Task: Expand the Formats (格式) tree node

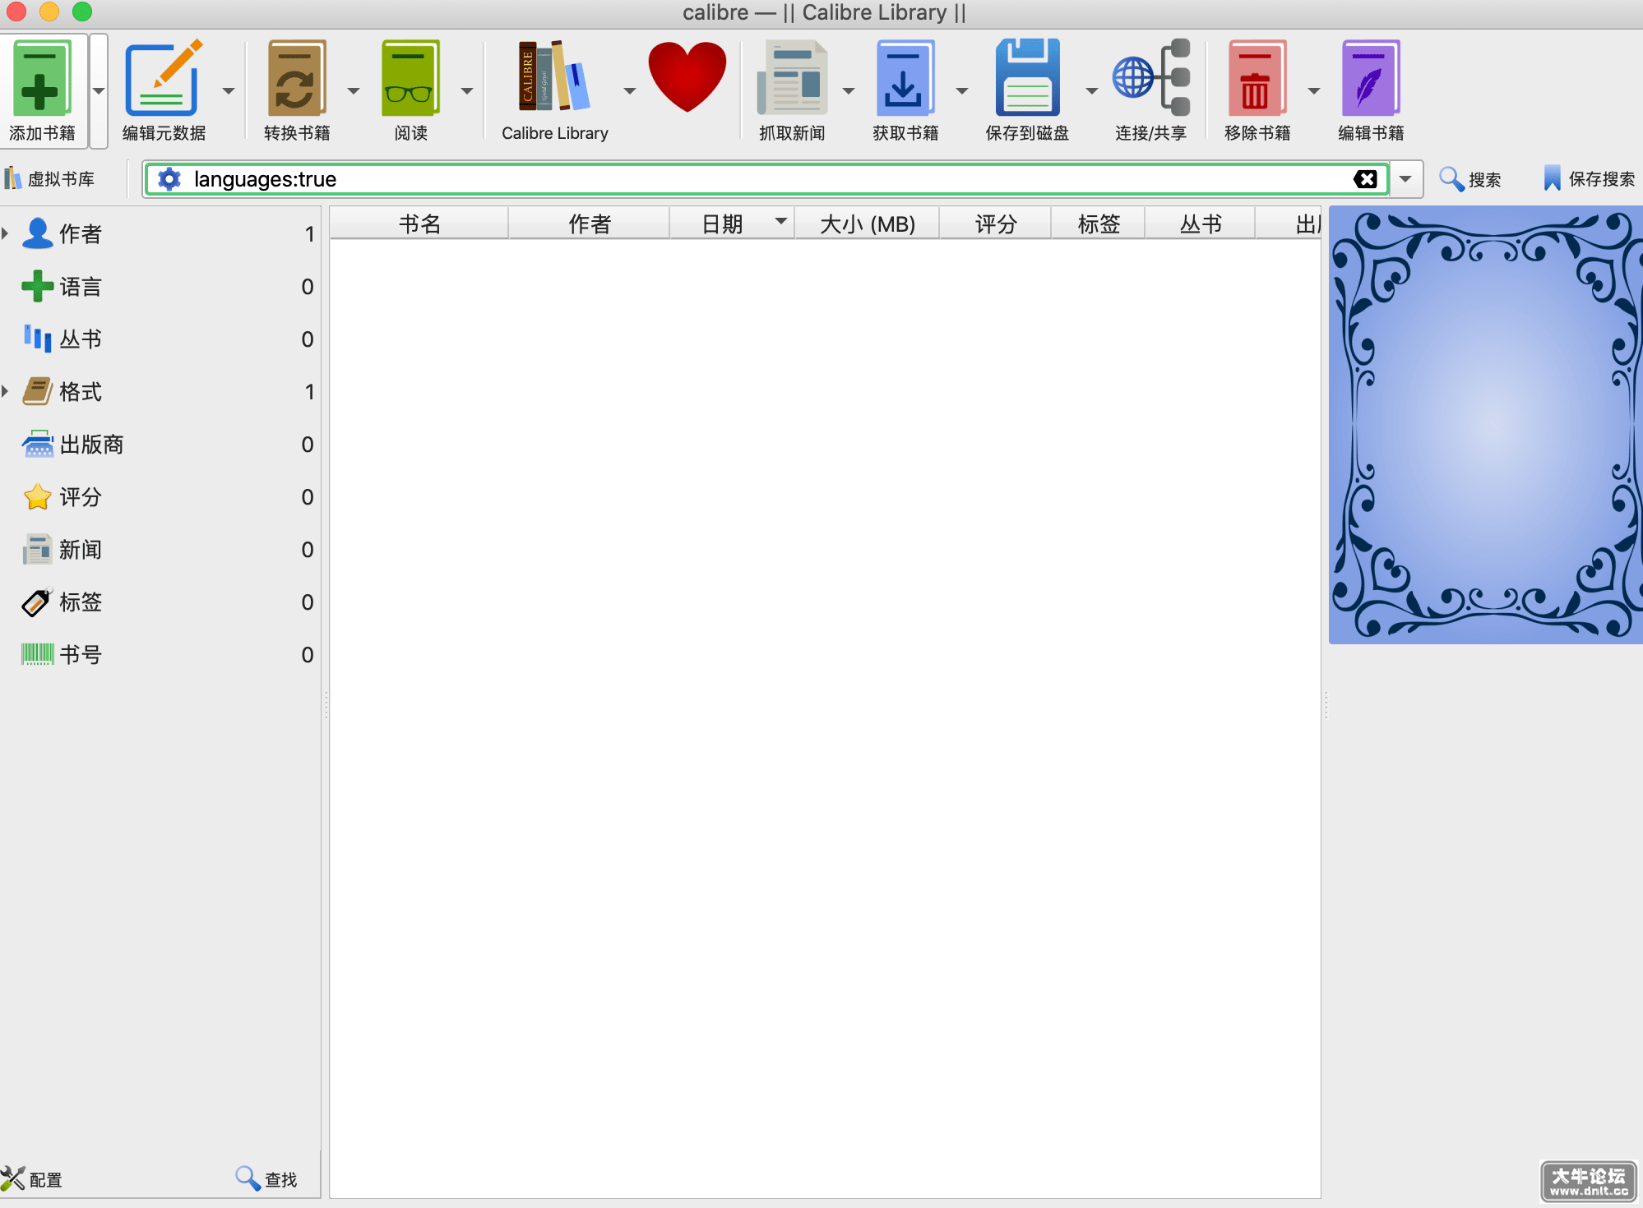Action: tap(5, 391)
